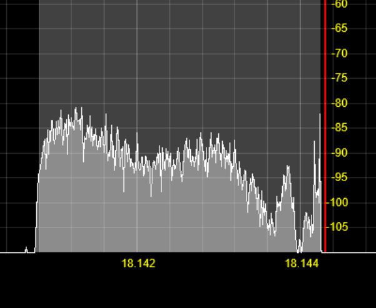Click the -85 dB scale label
376x308 pixels.
pyautogui.click(x=340, y=127)
